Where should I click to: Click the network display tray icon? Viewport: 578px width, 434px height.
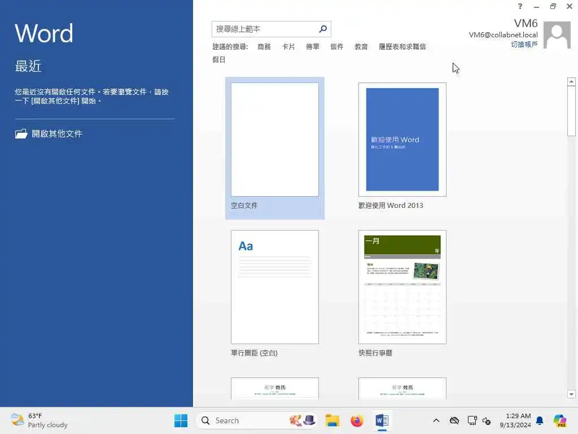click(472, 420)
